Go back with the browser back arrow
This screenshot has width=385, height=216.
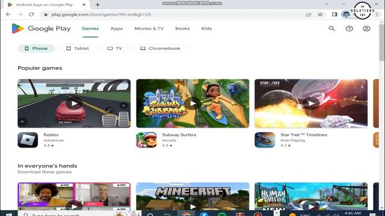tap(8, 14)
